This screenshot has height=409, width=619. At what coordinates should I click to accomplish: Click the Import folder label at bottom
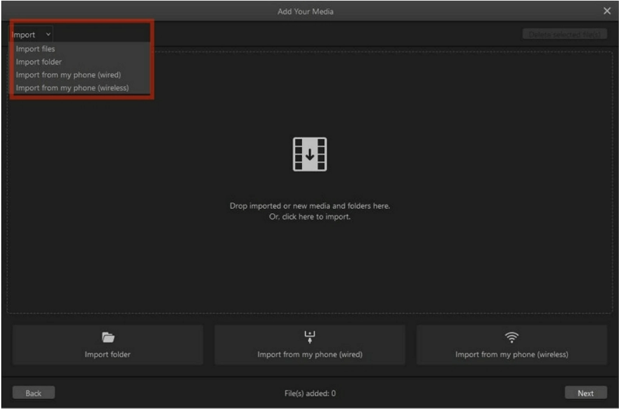point(108,354)
